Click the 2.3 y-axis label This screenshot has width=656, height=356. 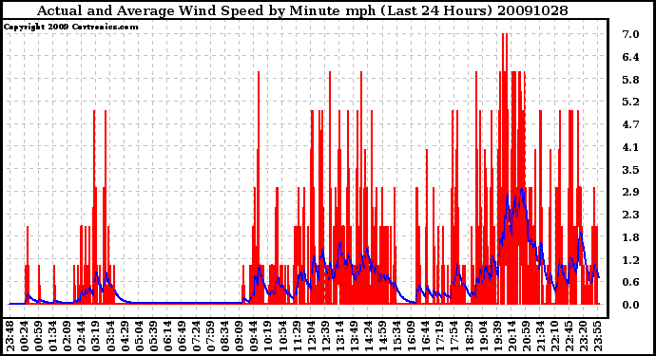pyautogui.click(x=630, y=215)
